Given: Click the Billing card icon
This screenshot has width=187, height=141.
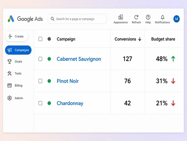Looking at the screenshot, I should tap(10, 85).
